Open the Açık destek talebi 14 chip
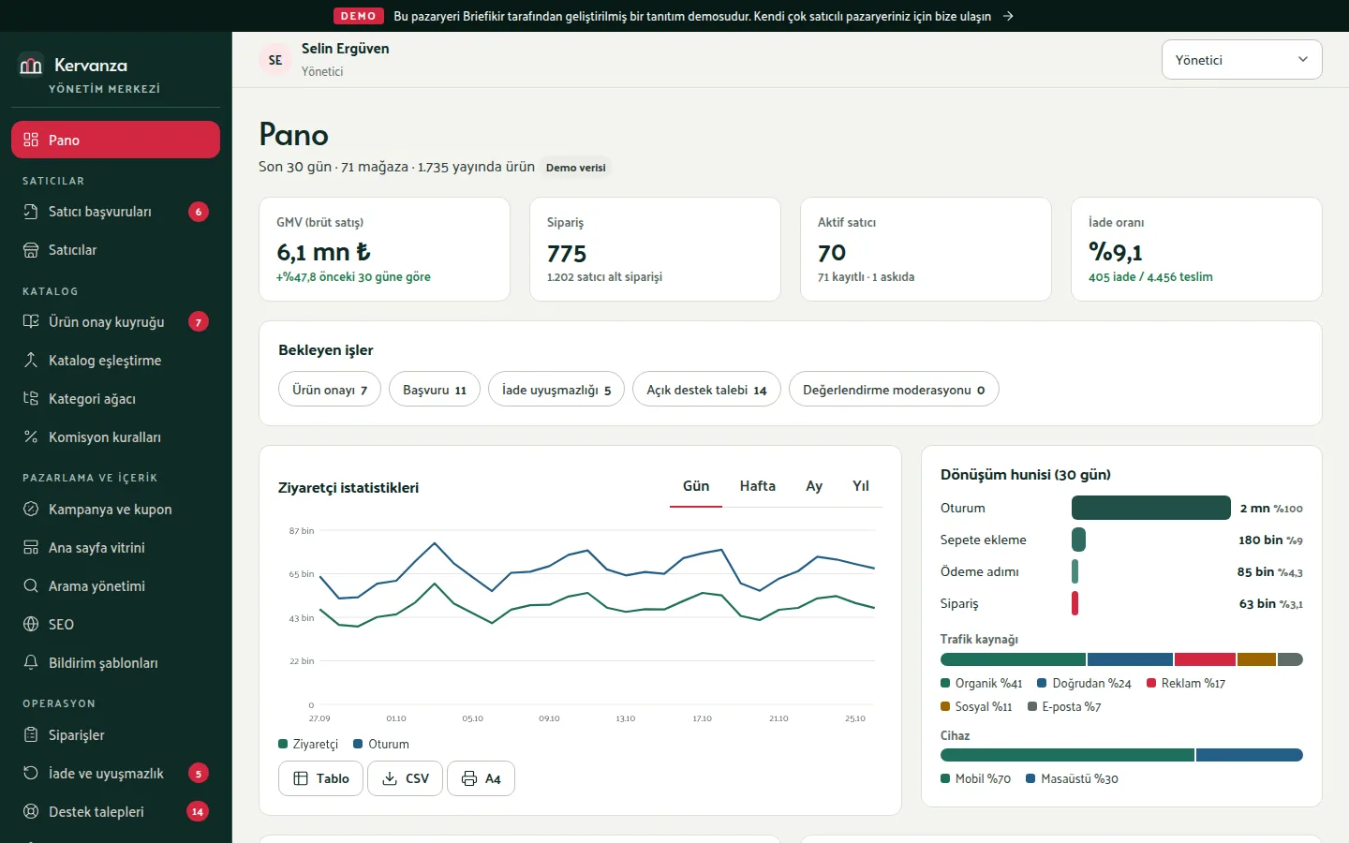This screenshot has height=843, width=1349. pos(706,390)
